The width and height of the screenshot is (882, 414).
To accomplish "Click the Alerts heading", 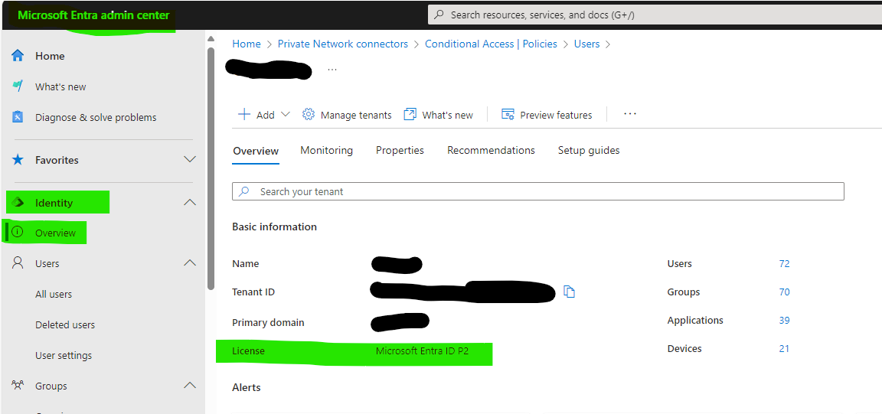I will point(247,387).
